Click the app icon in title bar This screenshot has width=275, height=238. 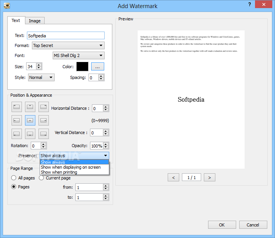click(7, 6)
